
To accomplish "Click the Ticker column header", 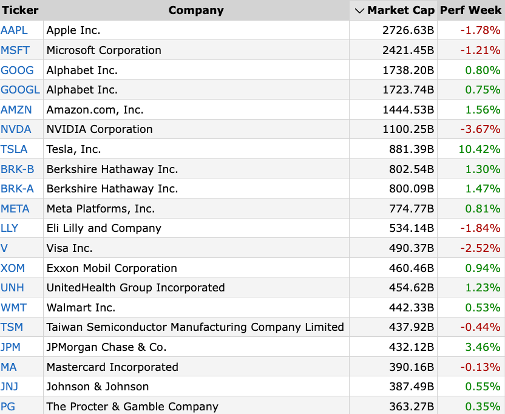I will point(20,10).
